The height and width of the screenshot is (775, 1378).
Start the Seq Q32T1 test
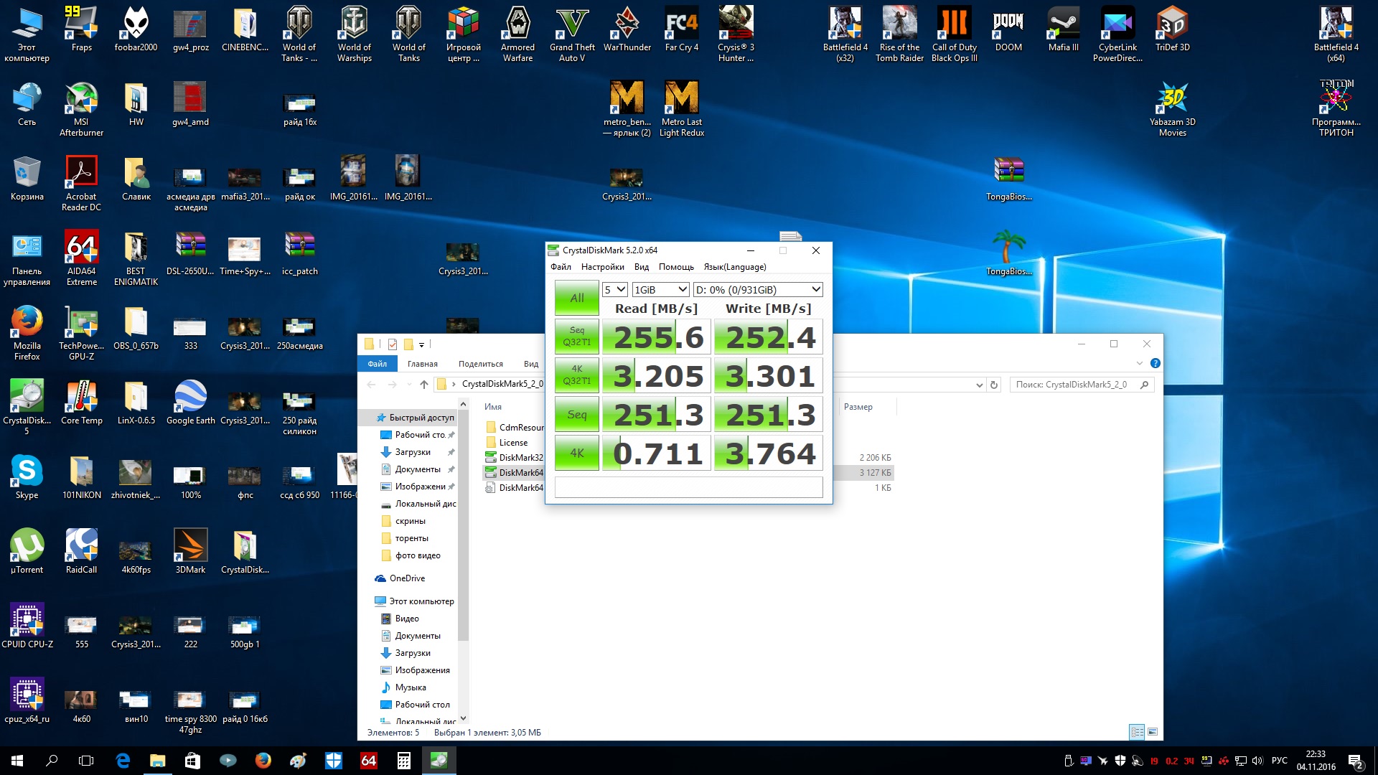[576, 337]
